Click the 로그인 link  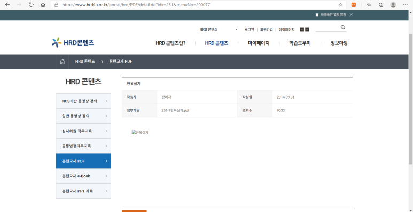point(249,29)
